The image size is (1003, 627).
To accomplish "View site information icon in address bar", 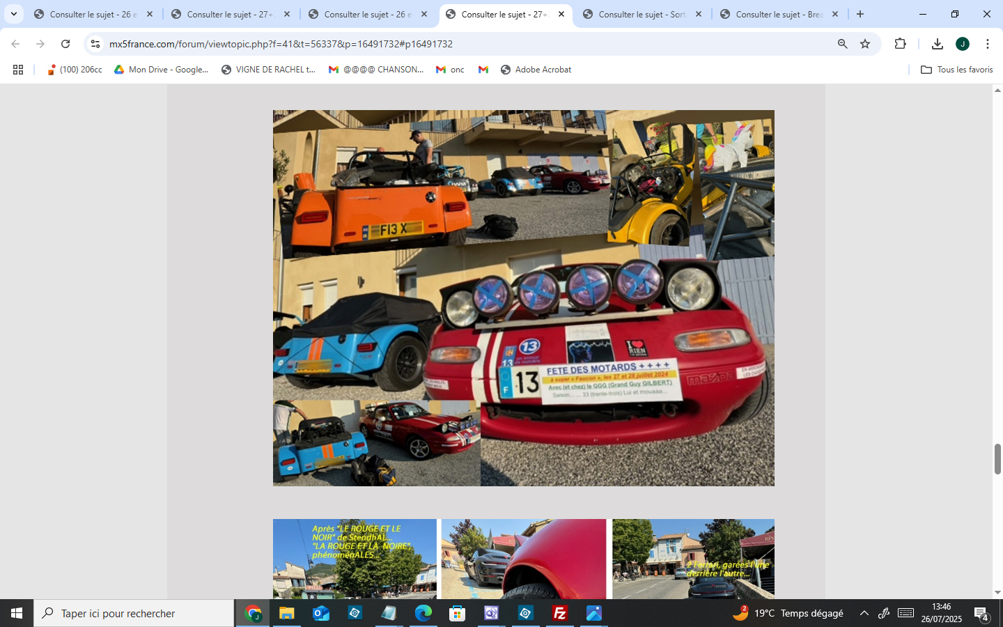I will [x=95, y=44].
